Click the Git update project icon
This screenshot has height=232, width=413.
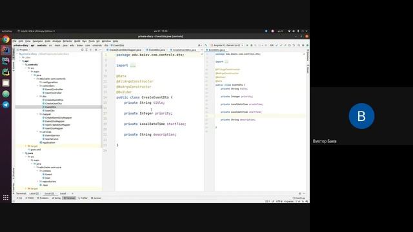(x=277, y=45)
